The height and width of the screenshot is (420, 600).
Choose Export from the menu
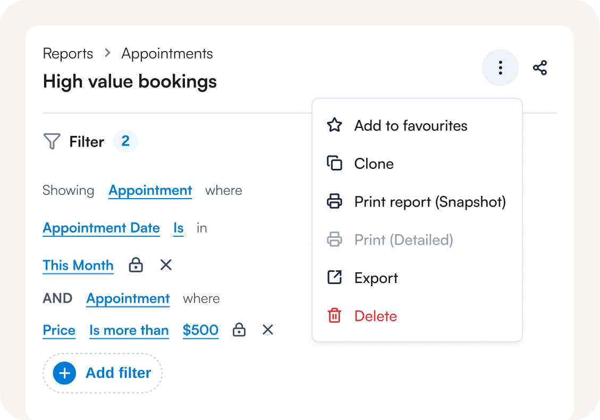(x=417, y=278)
